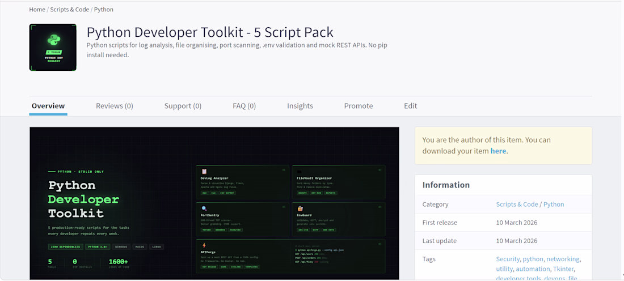The image size is (624, 281).
Task: Click the ZERO DEPENDENCIES badge in banner
Action: point(66,247)
